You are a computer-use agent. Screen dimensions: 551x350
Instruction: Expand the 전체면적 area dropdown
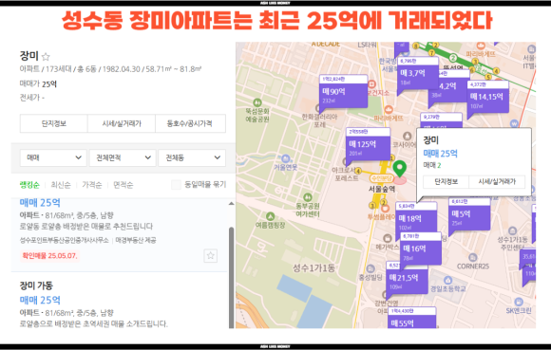pyautogui.click(x=123, y=157)
